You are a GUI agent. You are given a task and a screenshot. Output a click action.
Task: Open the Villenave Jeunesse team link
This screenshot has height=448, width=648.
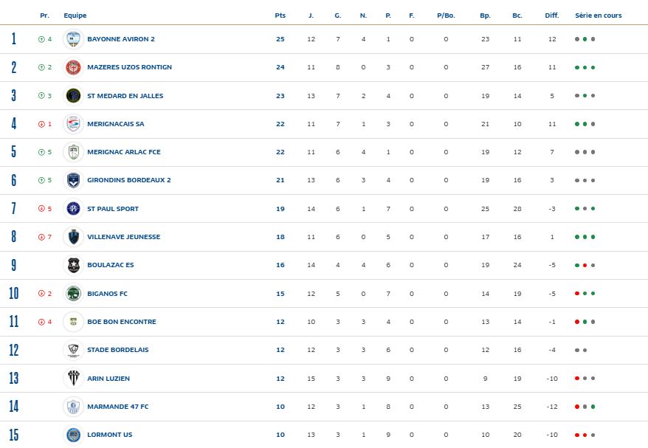pyautogui.click(x=123, y=237)
